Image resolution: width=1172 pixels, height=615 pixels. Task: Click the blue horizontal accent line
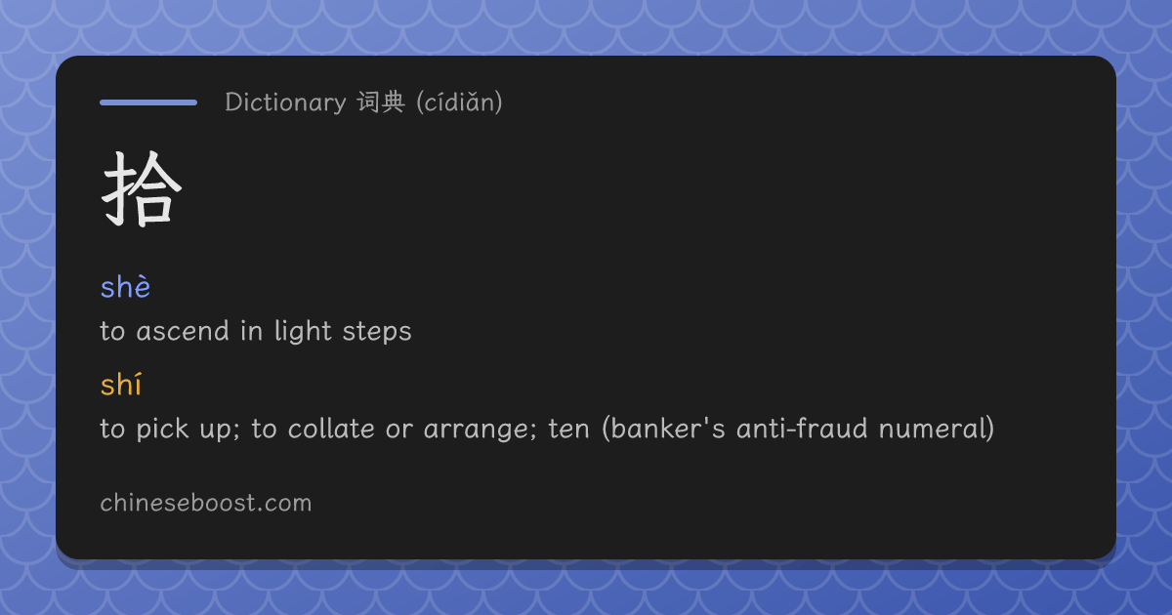click(148, 102)
